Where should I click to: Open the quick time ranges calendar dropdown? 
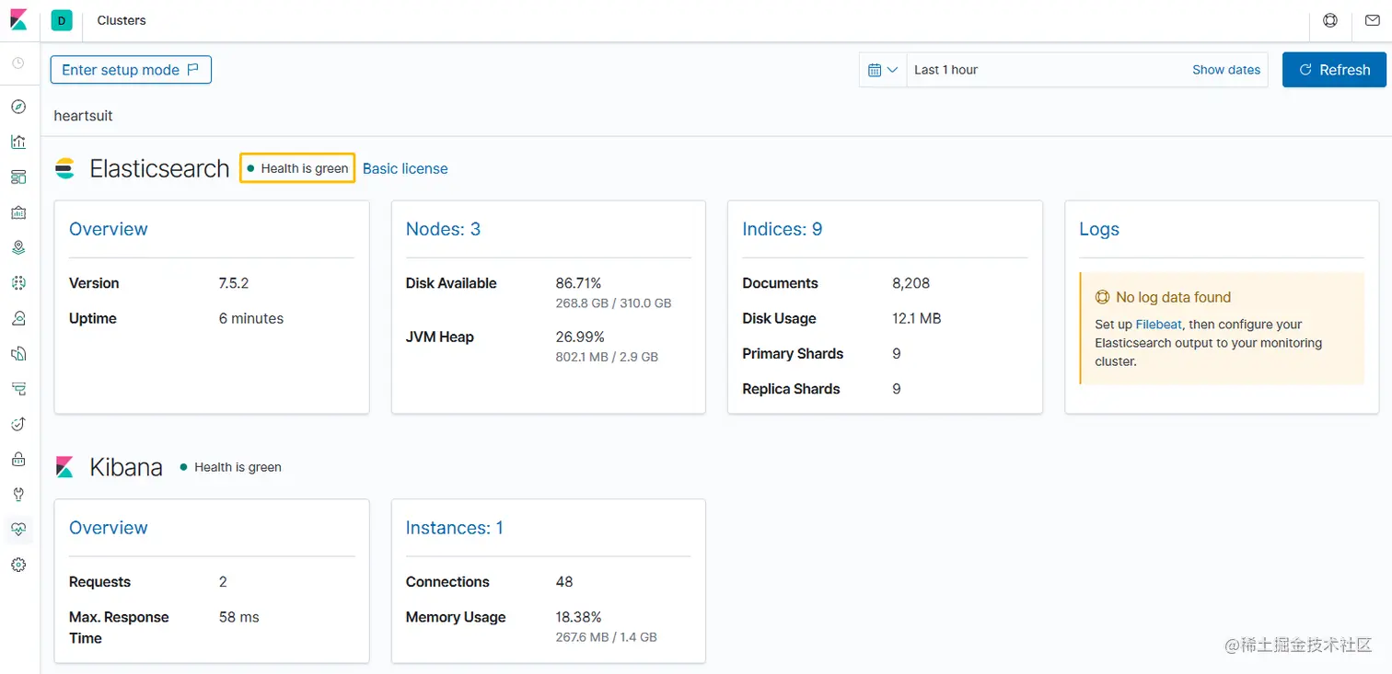(882, 69)
